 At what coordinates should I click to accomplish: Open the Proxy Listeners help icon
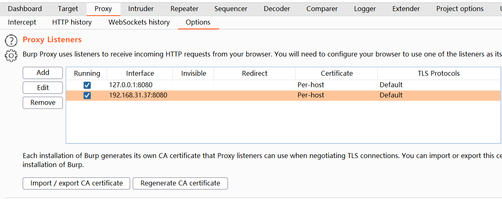click(11, 41)
